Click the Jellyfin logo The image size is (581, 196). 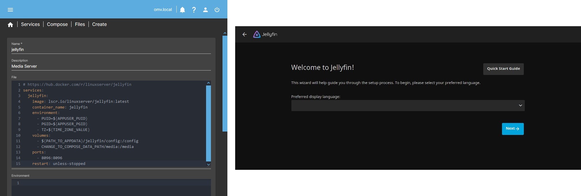(265, 35)
